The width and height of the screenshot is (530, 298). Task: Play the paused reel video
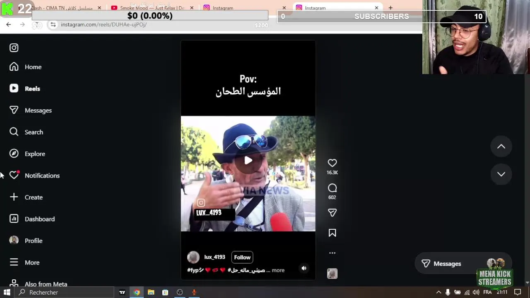248,161
